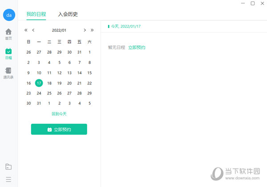The image size is (267, 187).
Task: Select date 18 in calendar
Action: [x=49, y=83]
